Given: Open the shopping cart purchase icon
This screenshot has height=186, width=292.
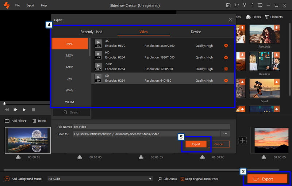Looking at the screenshot, I should pos(236,5).
